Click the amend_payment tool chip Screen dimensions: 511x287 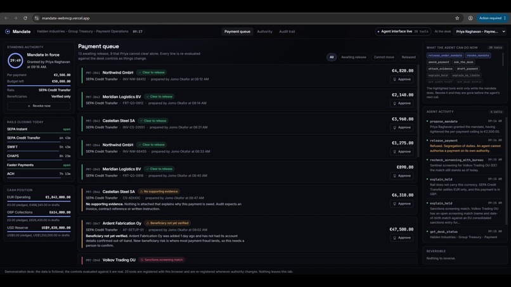(439, 62)
